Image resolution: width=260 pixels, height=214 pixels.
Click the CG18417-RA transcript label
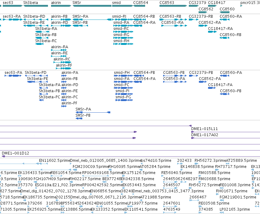(x=220, y=29)
